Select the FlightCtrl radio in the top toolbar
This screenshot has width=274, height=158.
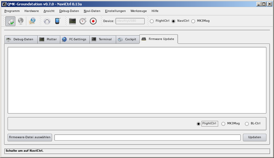(x=152, y=21)
